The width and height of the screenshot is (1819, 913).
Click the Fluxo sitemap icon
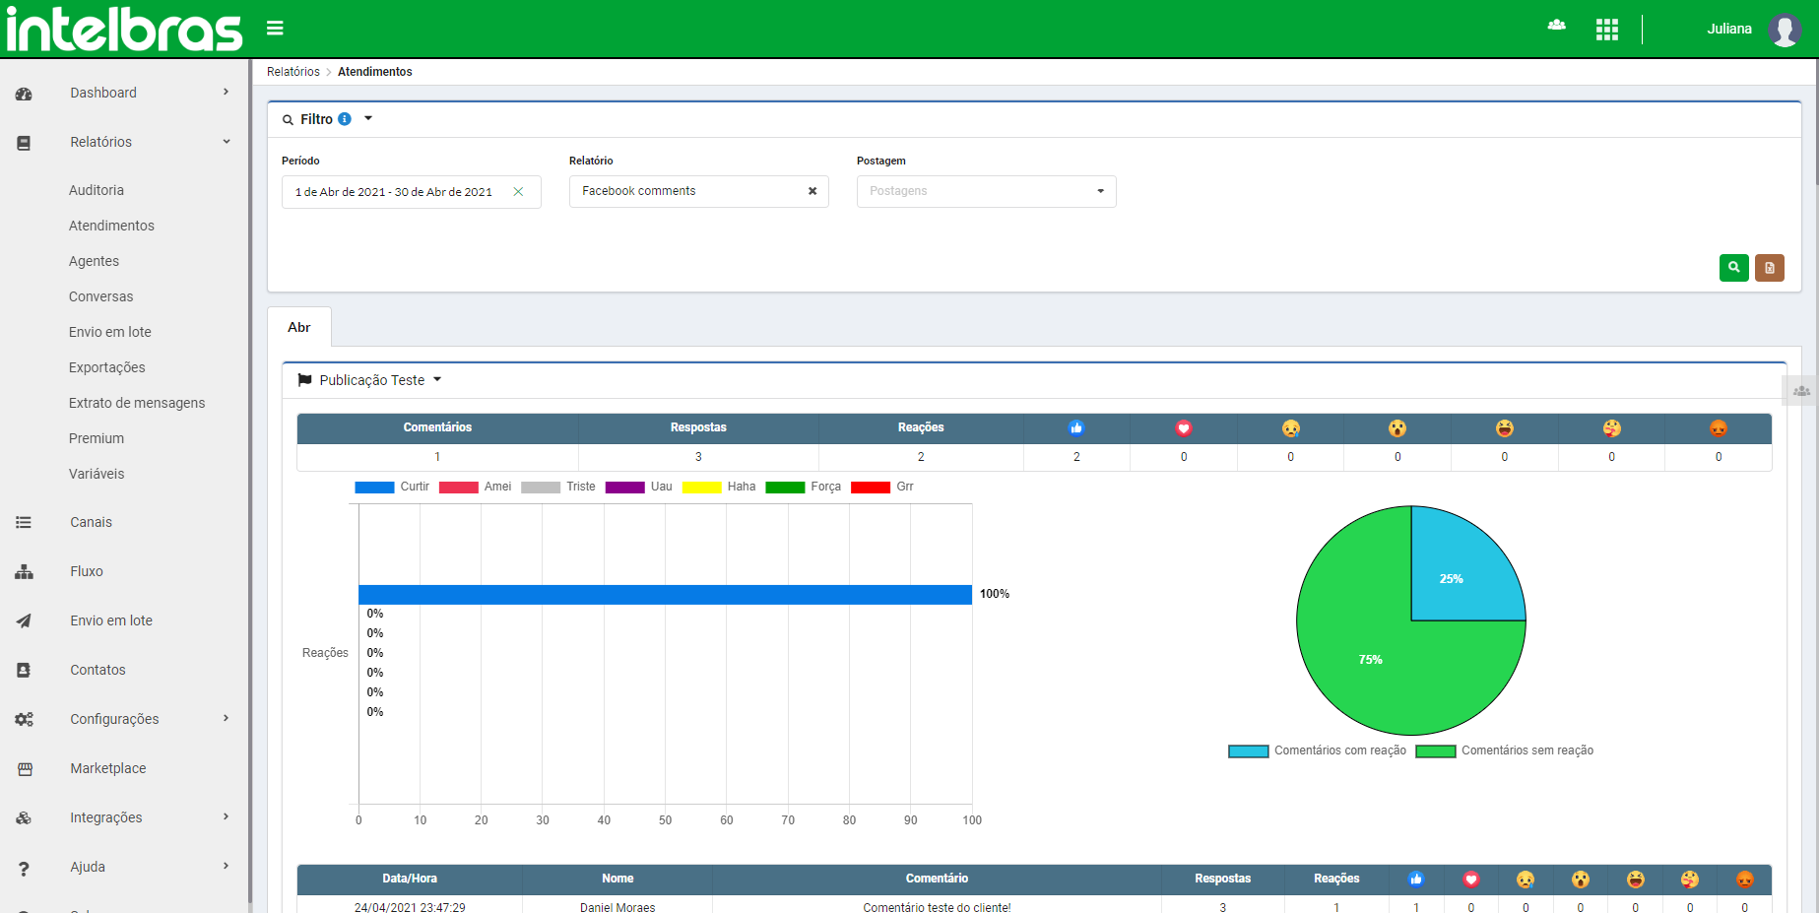24,572
